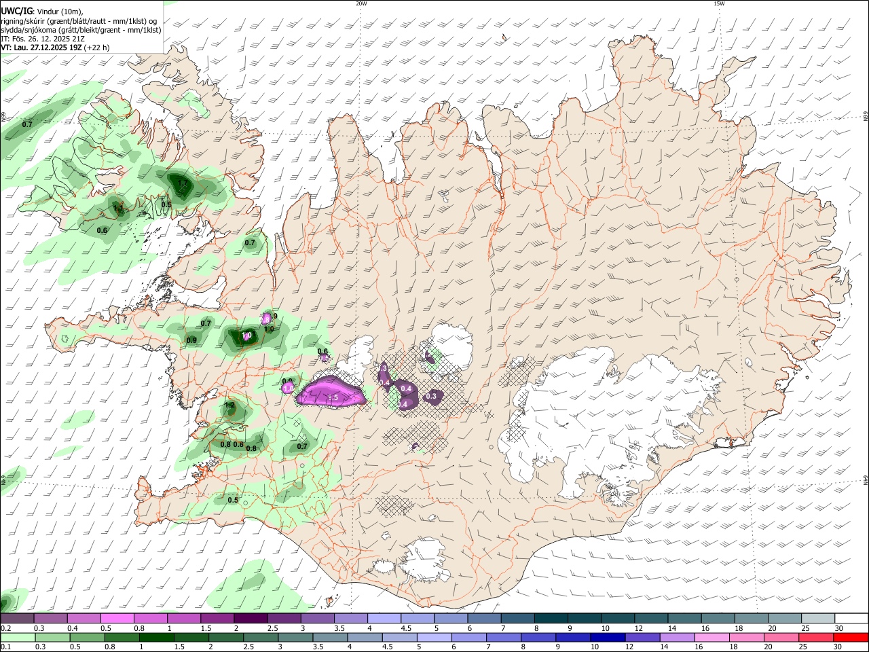Screen dimensions: 869x652
Task: Select the lightest green 0.1–0.3 rain legend swatch
Action: tap(17, 637)
